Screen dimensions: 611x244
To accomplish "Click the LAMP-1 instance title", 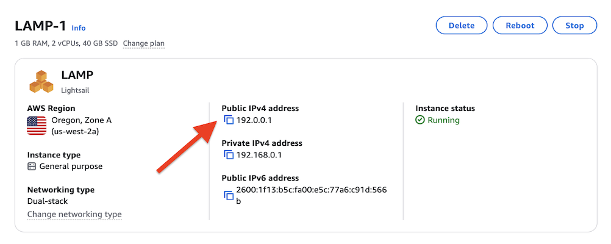I will (40, 26).
